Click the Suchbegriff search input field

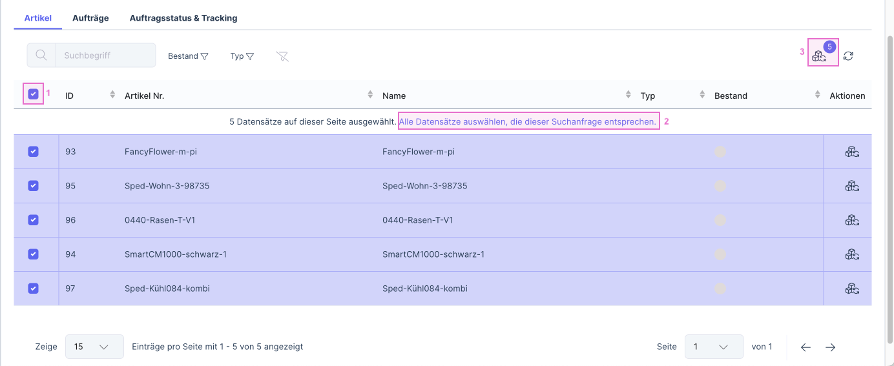click(x=105, y=56)
